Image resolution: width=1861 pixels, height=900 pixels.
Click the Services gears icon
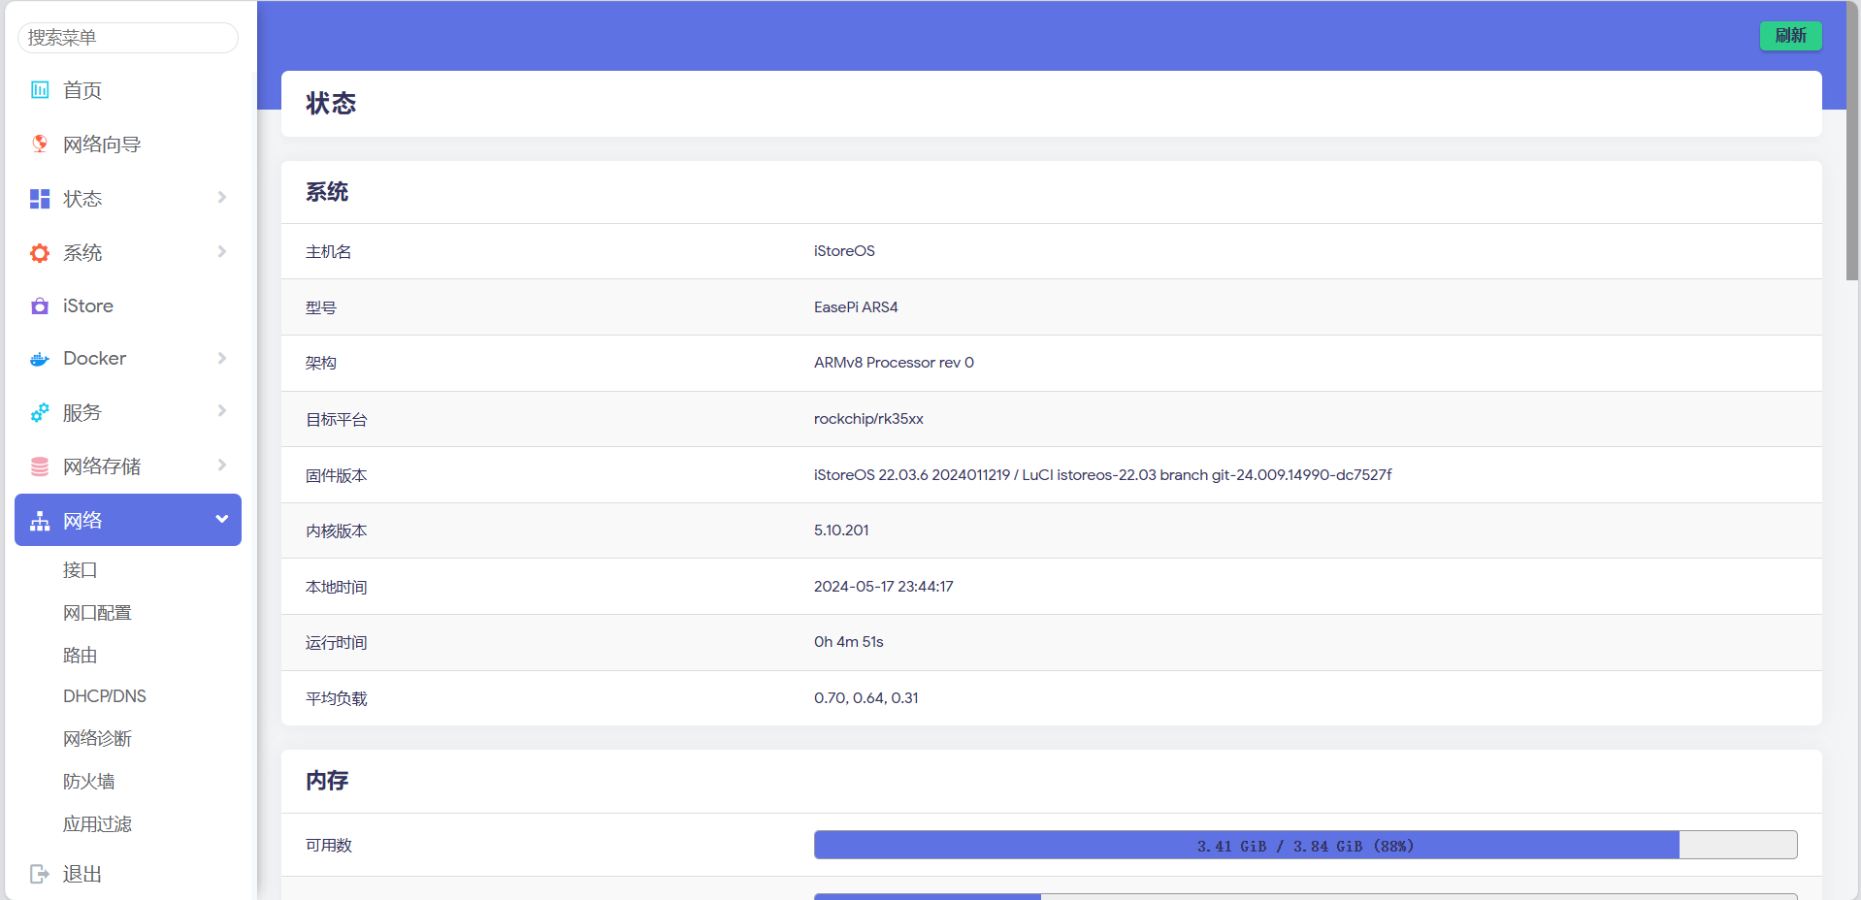click(40, 413)
